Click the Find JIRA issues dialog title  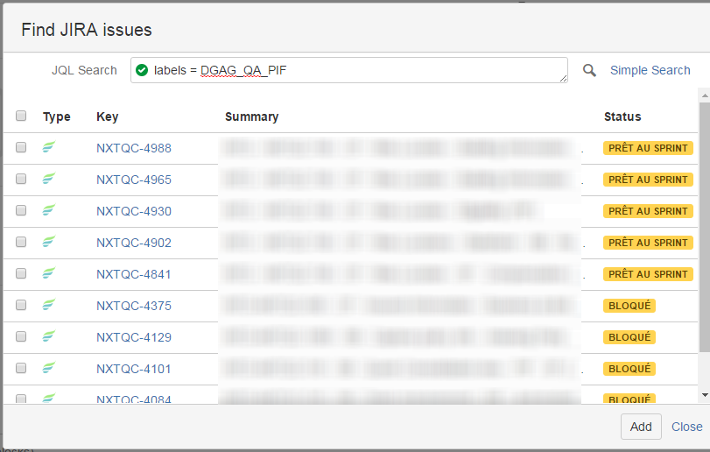(87, 30)
